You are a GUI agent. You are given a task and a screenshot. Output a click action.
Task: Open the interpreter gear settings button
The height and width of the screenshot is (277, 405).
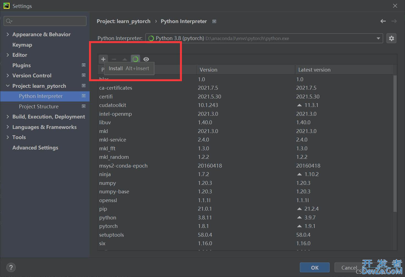[392, 38]
